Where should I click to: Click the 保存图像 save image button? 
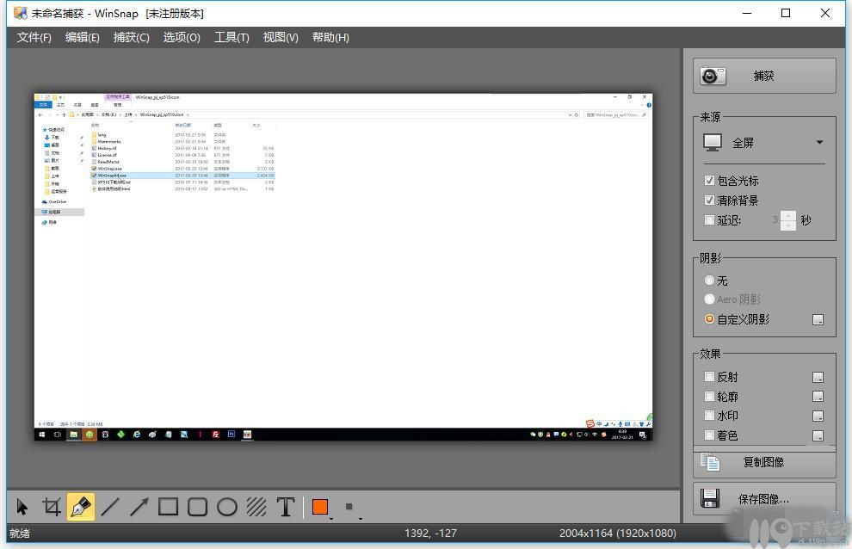click(x=764, y=499)
